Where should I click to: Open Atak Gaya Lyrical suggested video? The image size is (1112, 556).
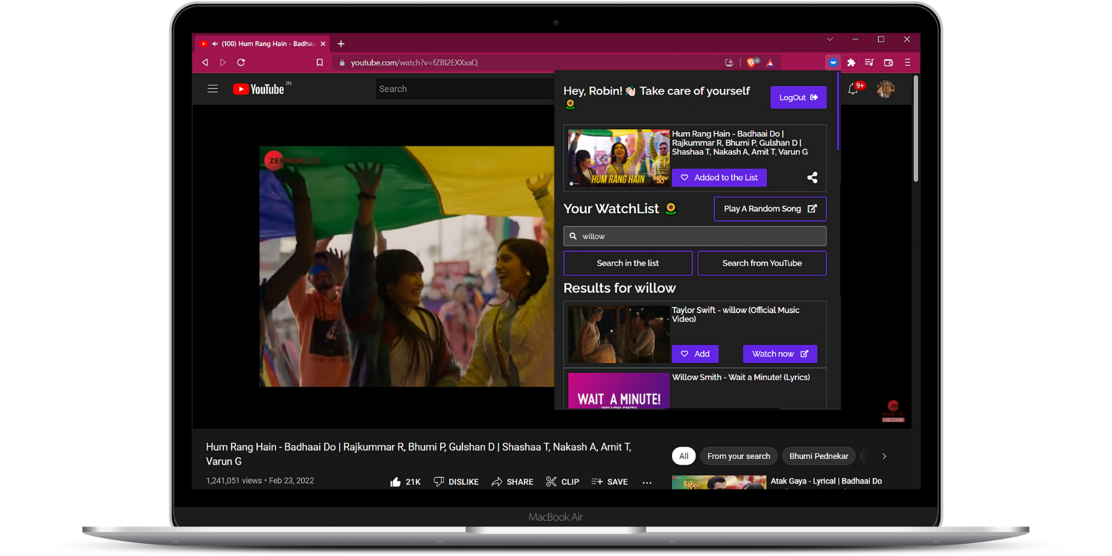click(x=826, y=481)
